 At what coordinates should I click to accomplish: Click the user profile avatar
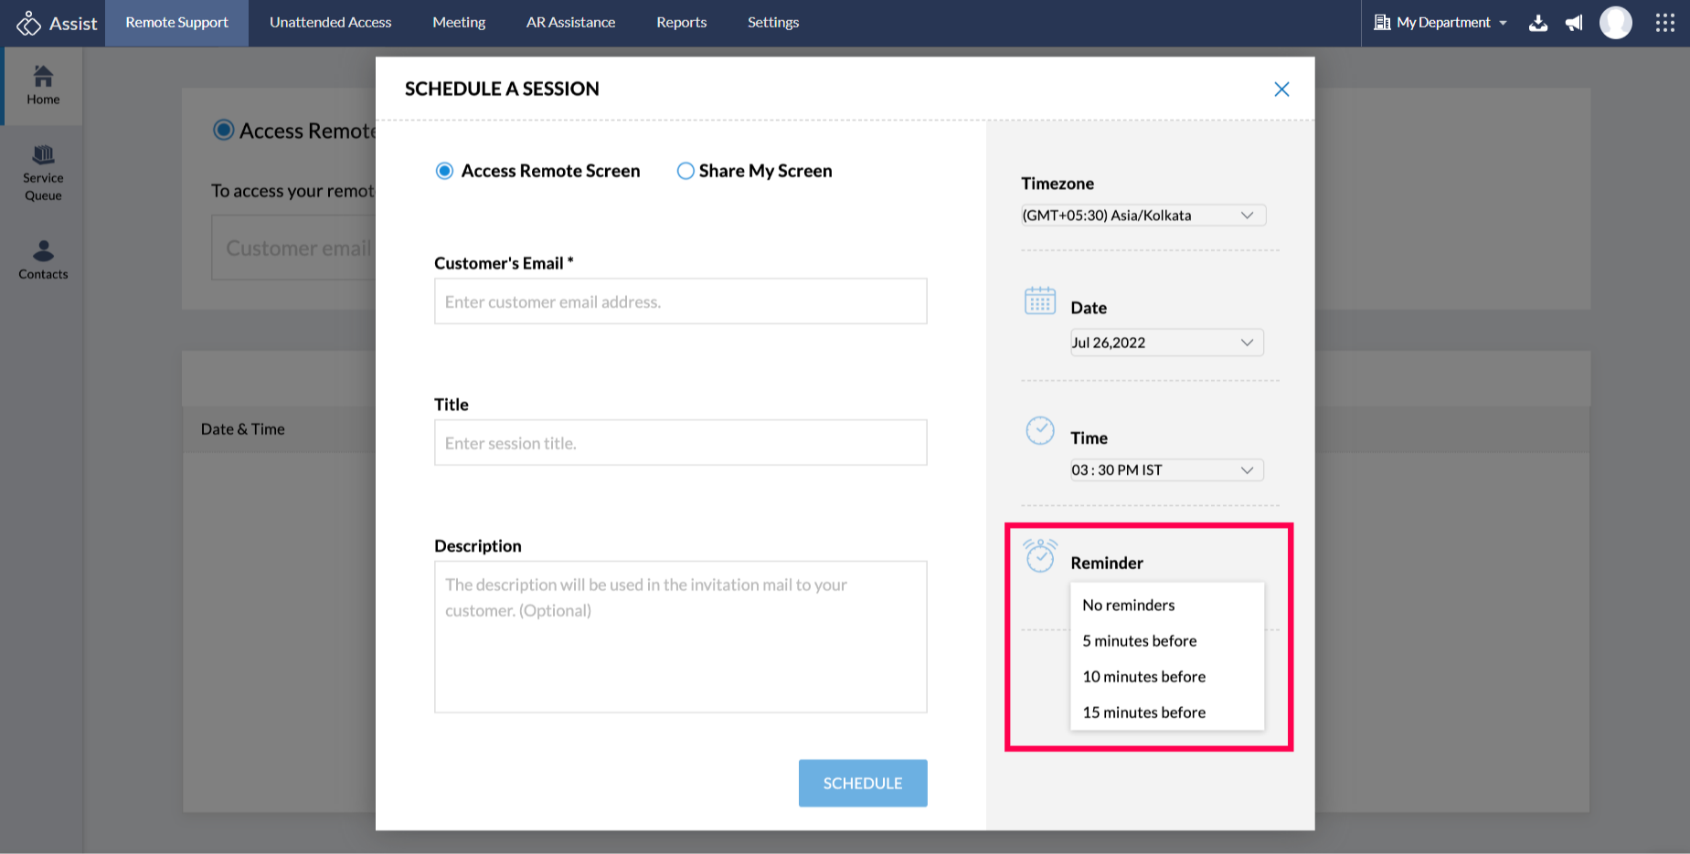click(x=1615, y=23)
